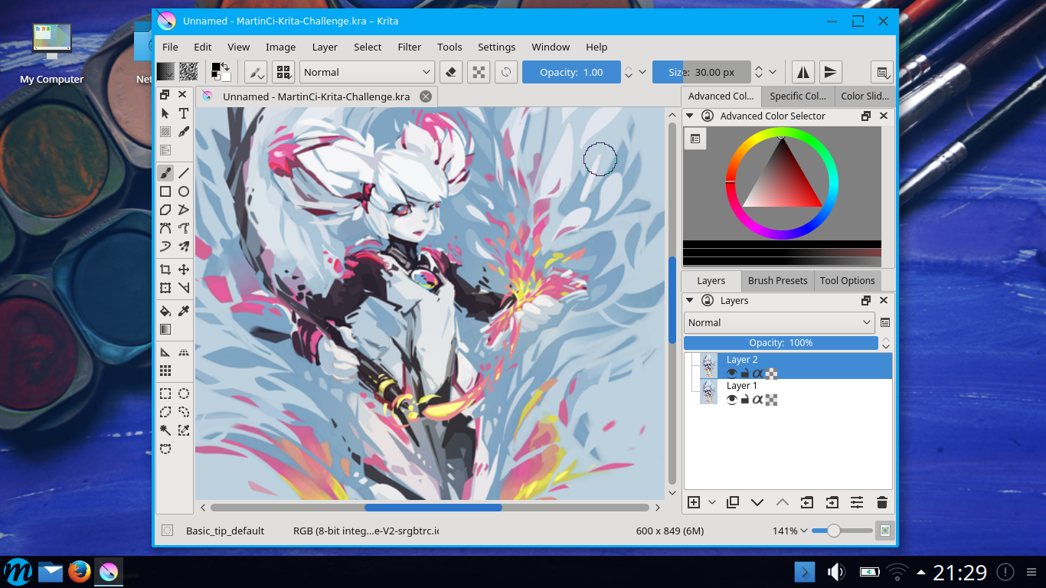This screenshot has width=1046, height=588.
Task: Select the Crop tool
Action: tap(165, 269)
